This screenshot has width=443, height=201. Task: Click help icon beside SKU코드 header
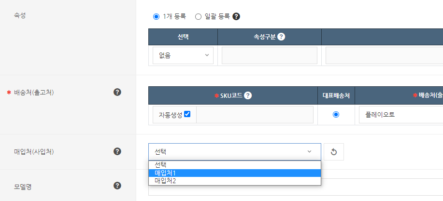pos(248,95)
